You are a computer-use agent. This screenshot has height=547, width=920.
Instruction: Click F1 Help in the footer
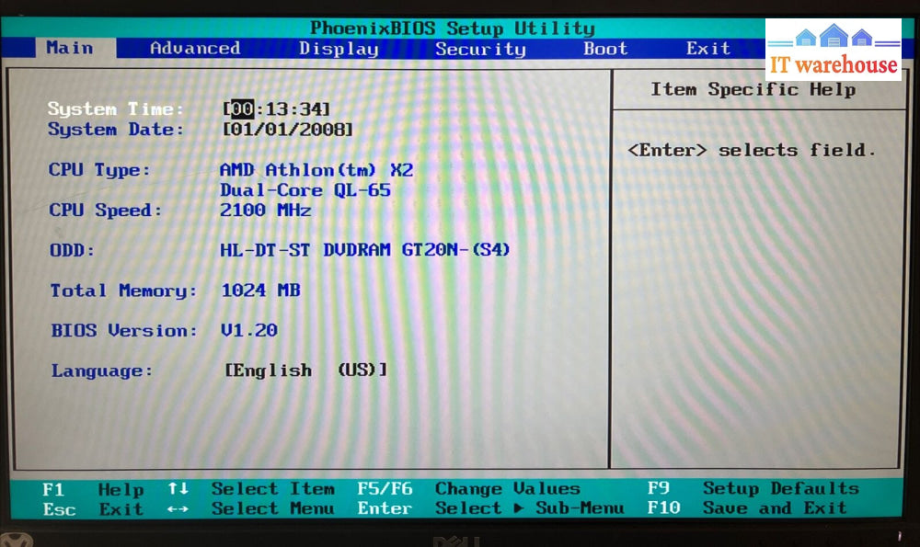pos(92,489)
